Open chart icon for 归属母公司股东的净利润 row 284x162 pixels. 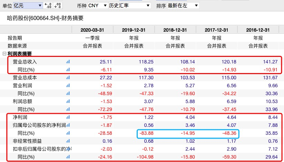coord(68,125)
